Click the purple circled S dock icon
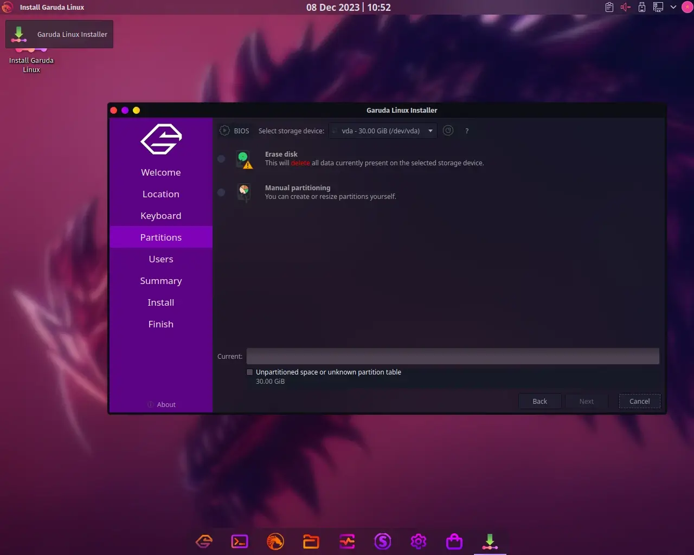Screen dimensions: 694x555 pyautogui.click(x=383, y=541)
